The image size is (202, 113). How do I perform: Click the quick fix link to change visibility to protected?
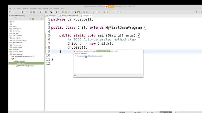pyautogui.click(x=89, y=56)
